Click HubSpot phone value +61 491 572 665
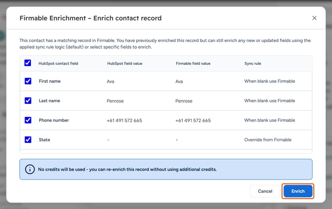This screenshot has height=209, width=332. pos(124,121)
